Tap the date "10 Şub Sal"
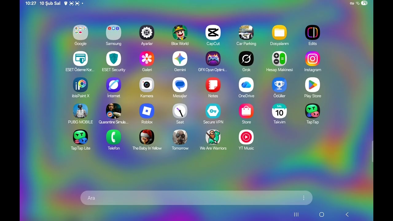393x221 pixels. coord(50,3)
